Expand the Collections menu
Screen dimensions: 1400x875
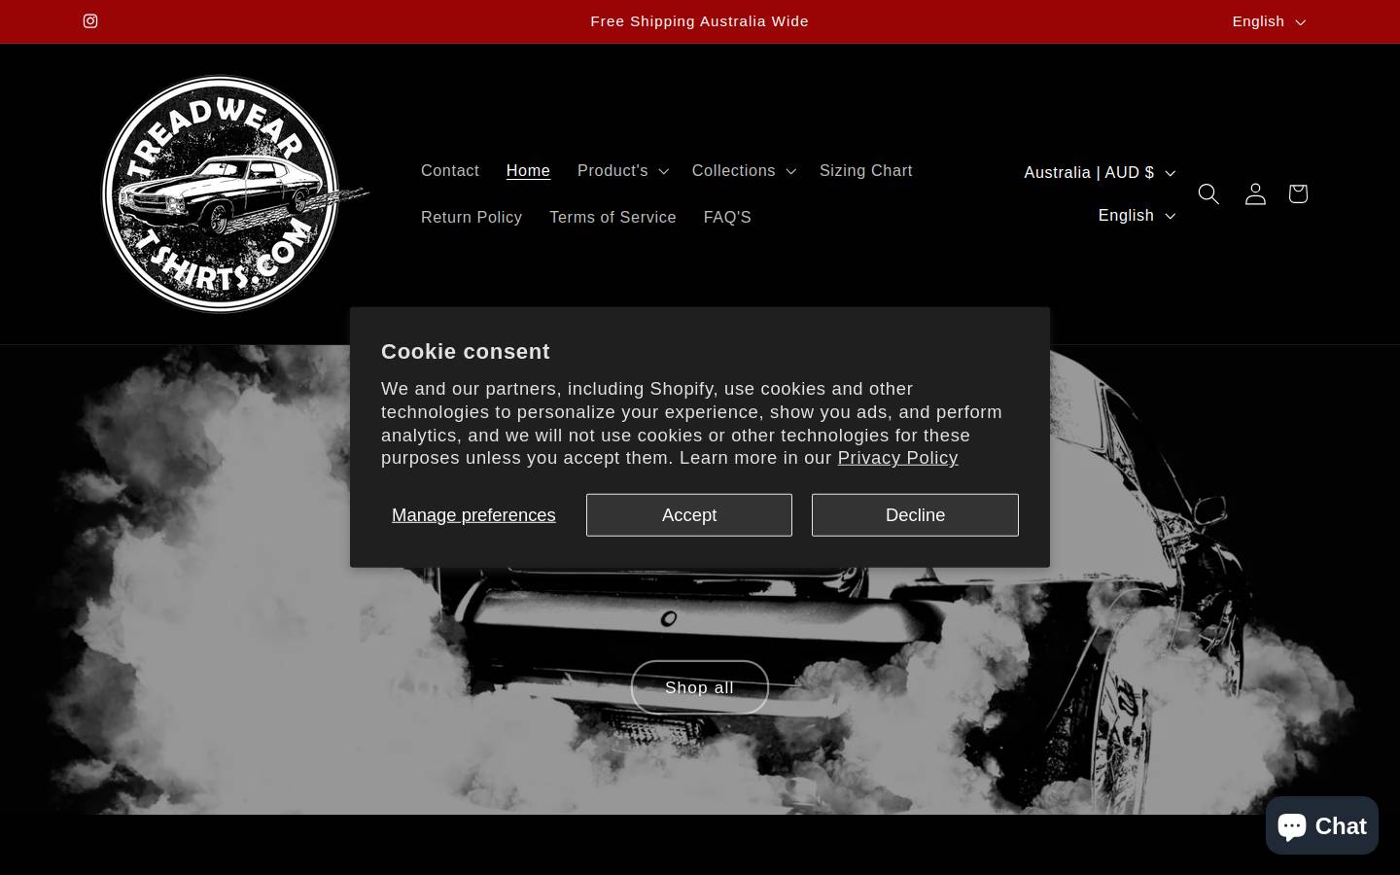(744, 170)
